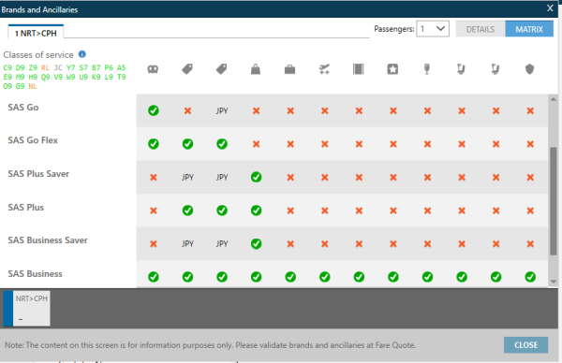Click the JPY cell in SAS Go row
This screenshot has width=562, height=363.
click(x=222, y=111)
